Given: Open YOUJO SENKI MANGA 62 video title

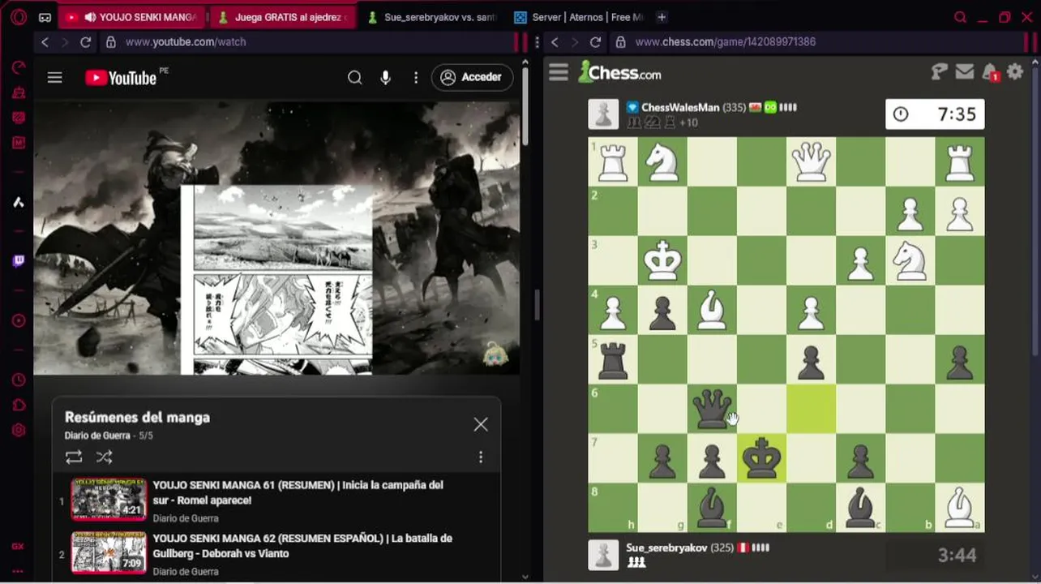Looking at the screenshot, I should point(302,546).
